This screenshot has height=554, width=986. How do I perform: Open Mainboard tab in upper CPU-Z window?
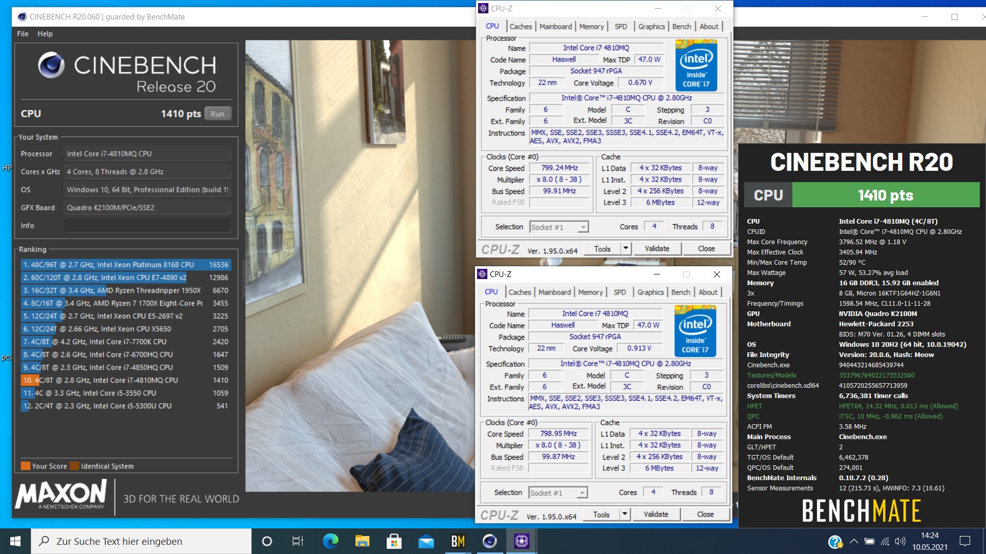(556, 27)
